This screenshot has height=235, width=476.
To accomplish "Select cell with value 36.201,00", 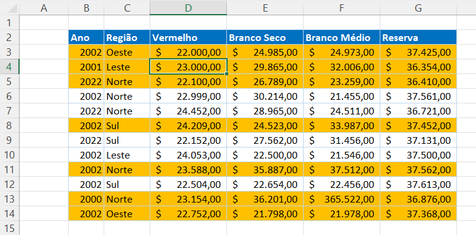I will [x=265, y=199].
